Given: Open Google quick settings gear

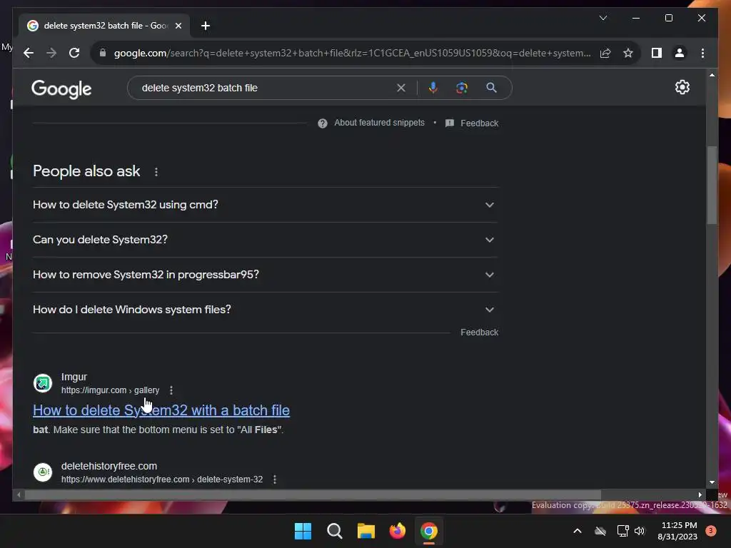Looking at the screenshot, I should click(x=682, y=87).
